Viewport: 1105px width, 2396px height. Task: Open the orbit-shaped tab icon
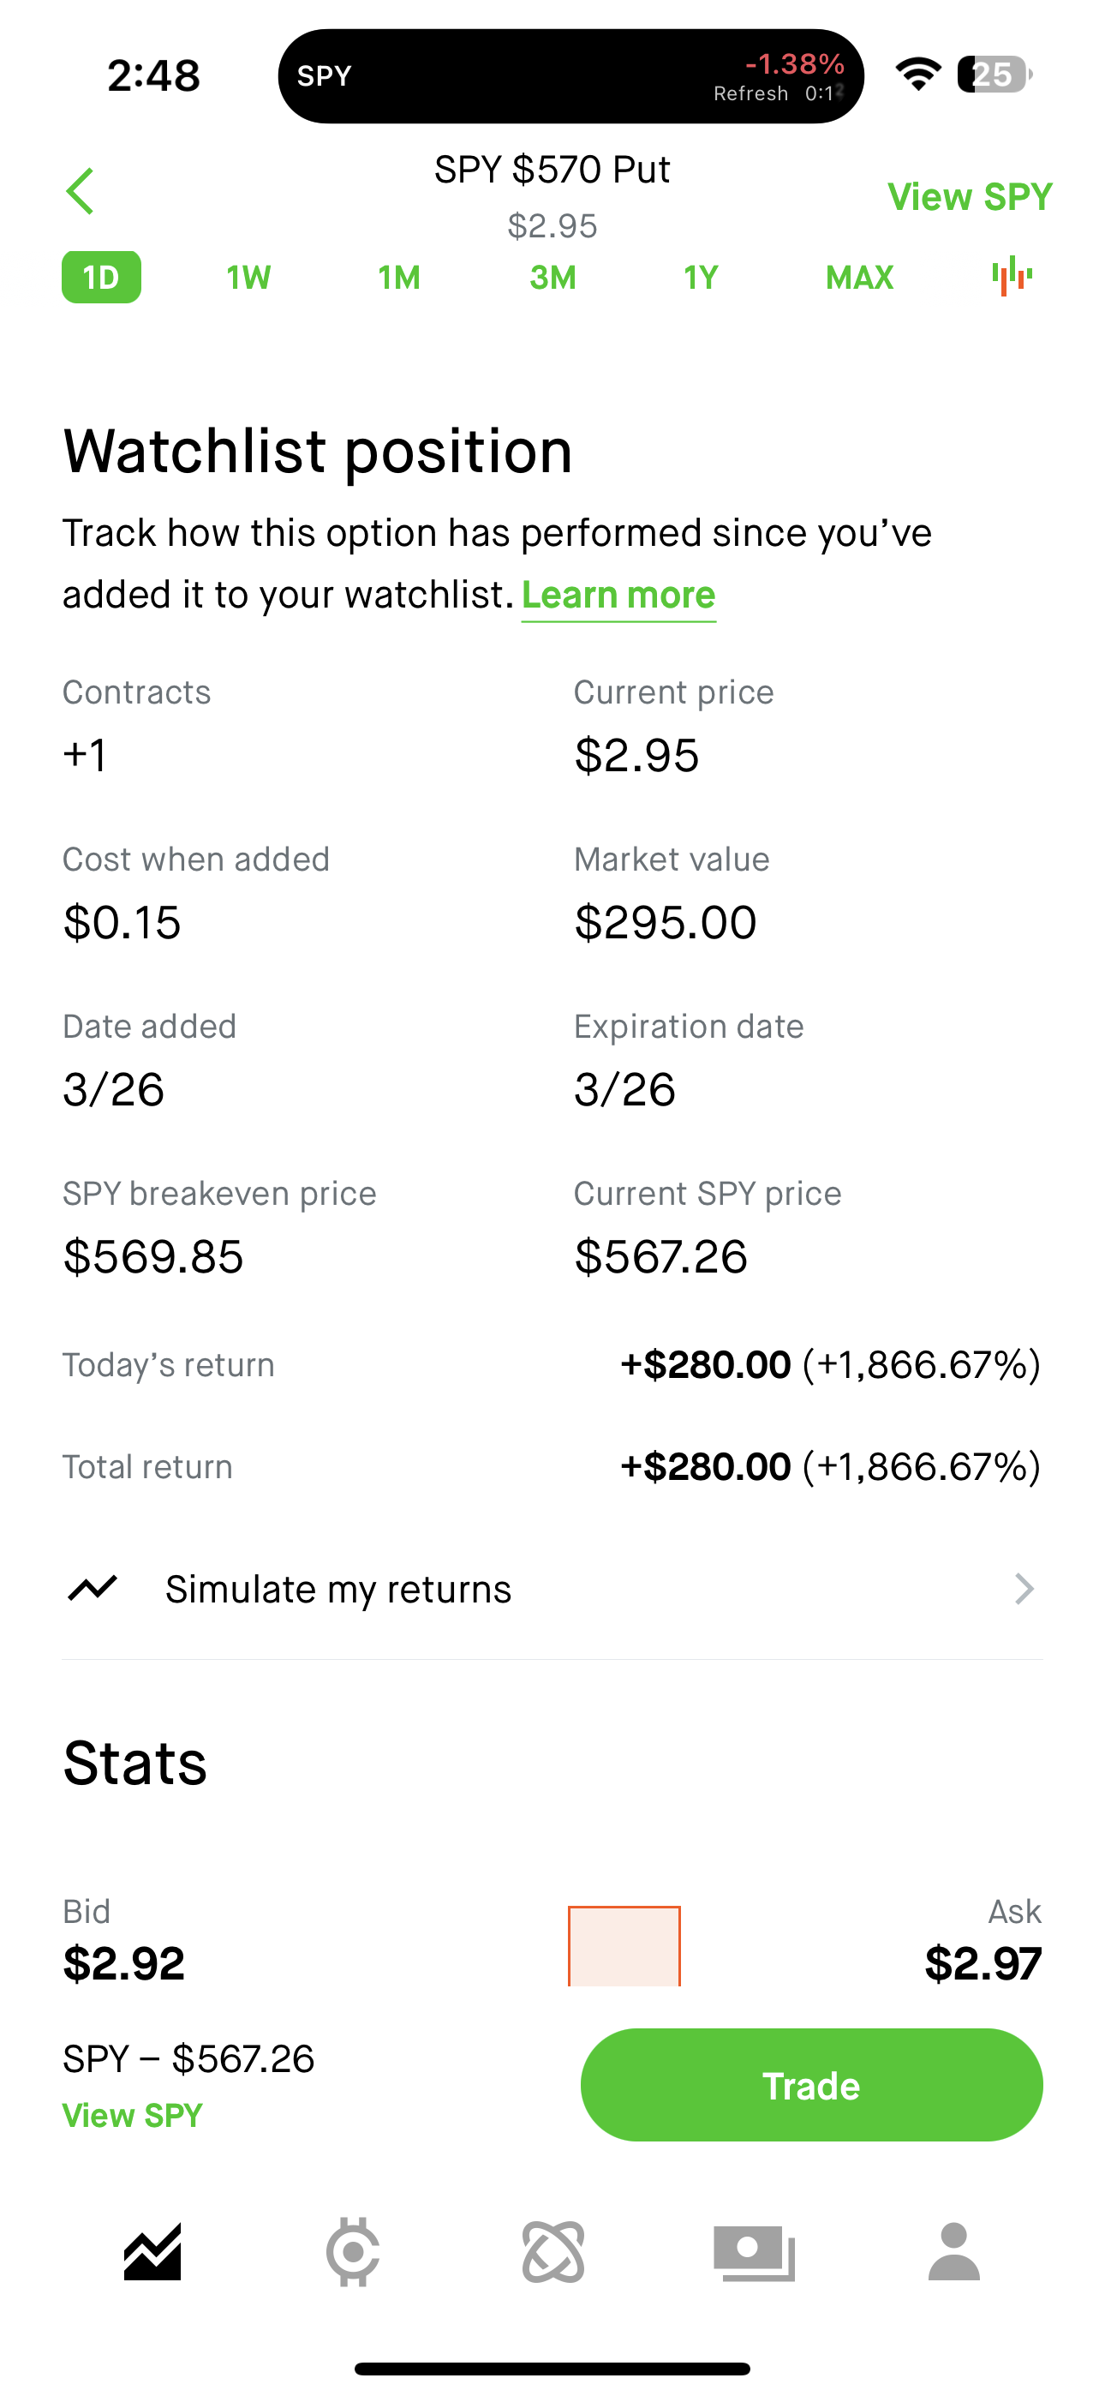click(x=553, y=2252)
